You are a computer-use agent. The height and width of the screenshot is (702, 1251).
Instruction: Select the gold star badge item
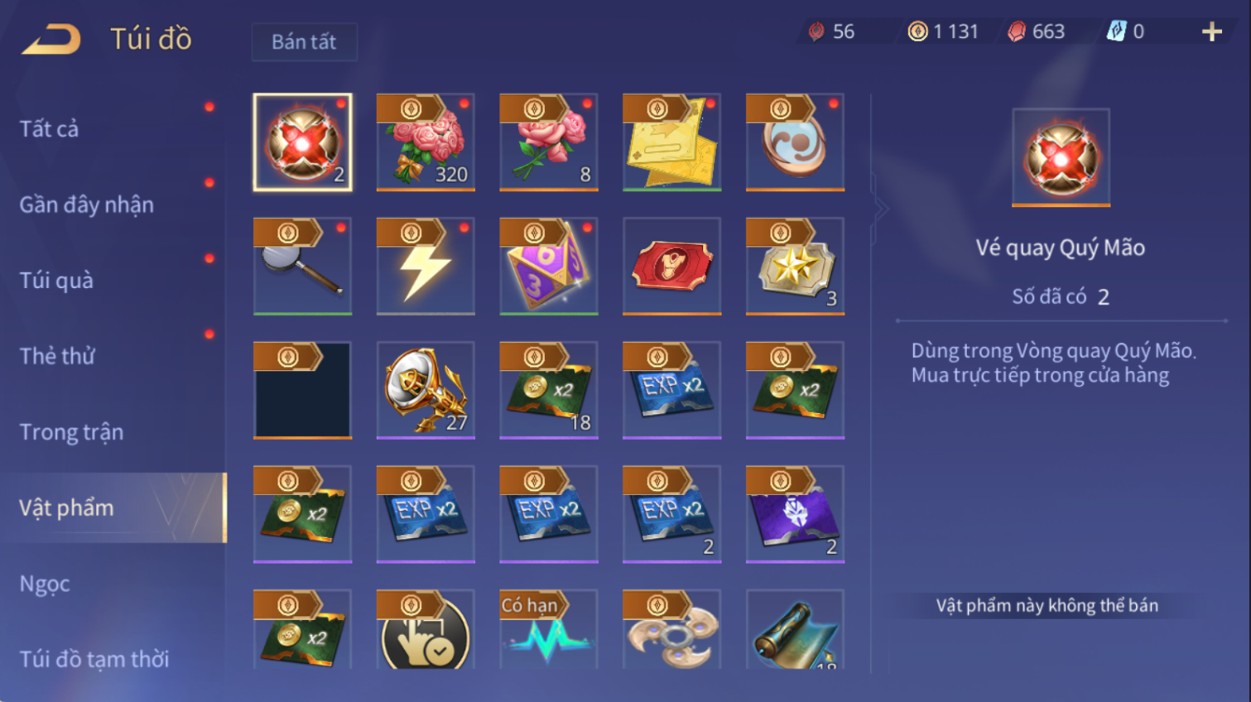[x=795, y=267]
